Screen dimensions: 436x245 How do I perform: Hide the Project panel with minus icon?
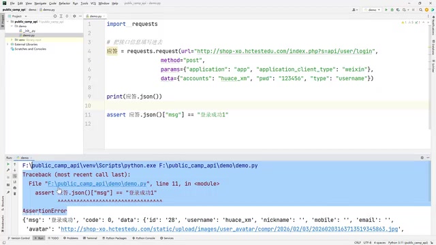point(80,16)
